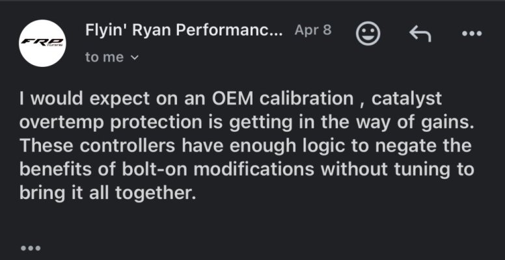Image resolution: width=505 pixels, height=260 pixels.
Task: Click the word 'calibration' in first line
Action: [307, 98]
